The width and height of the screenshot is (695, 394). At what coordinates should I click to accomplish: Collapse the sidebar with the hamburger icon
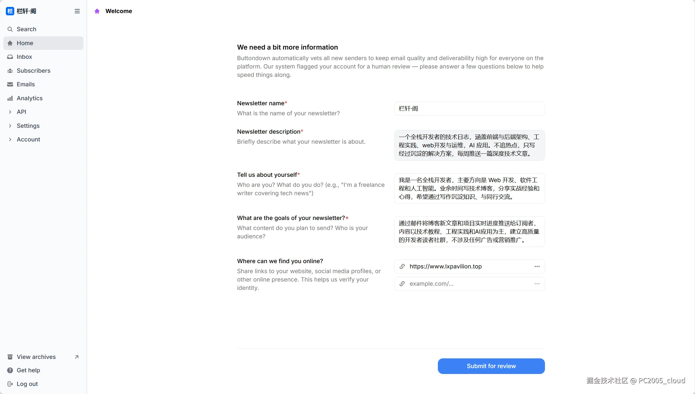coord(77,11)
